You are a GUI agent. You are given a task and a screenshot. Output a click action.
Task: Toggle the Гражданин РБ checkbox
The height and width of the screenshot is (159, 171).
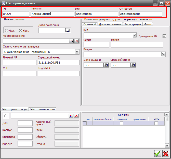coord(164,36)
